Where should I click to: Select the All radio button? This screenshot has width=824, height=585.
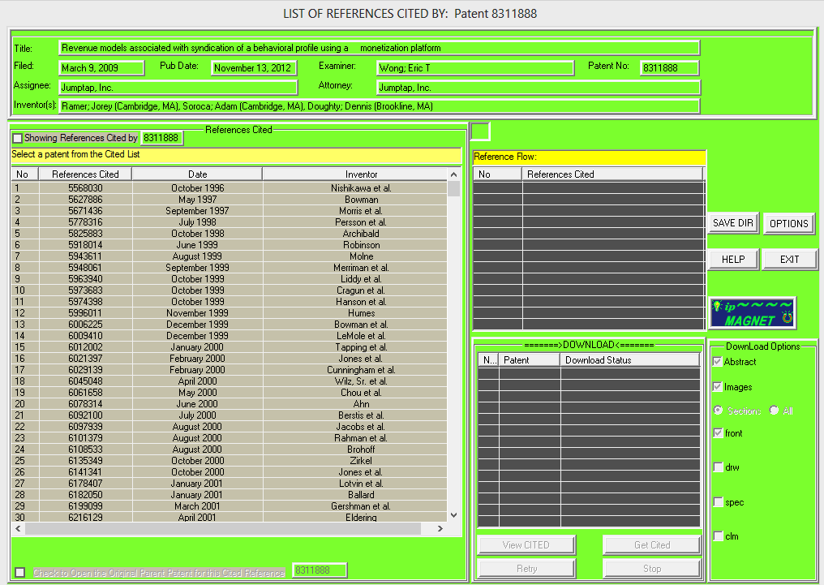774,410
